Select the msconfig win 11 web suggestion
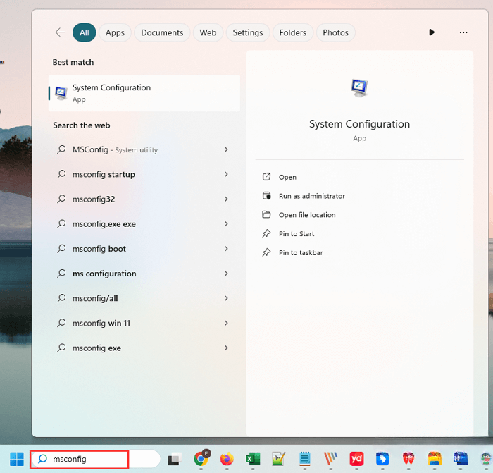Image resolution: width=493 pixels, height=473 pixels. coord(144,323)
